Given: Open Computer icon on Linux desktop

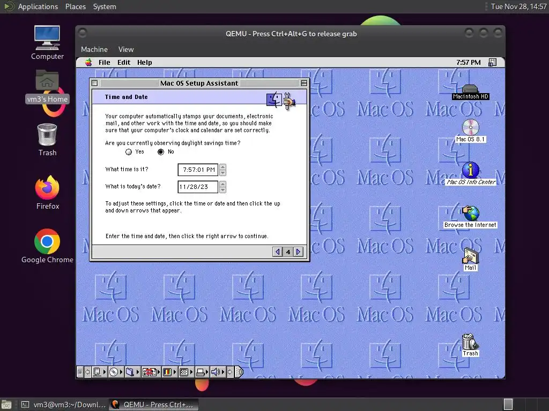Looking at the screenshot, I should pyautogui.click(x=47, y=43).
